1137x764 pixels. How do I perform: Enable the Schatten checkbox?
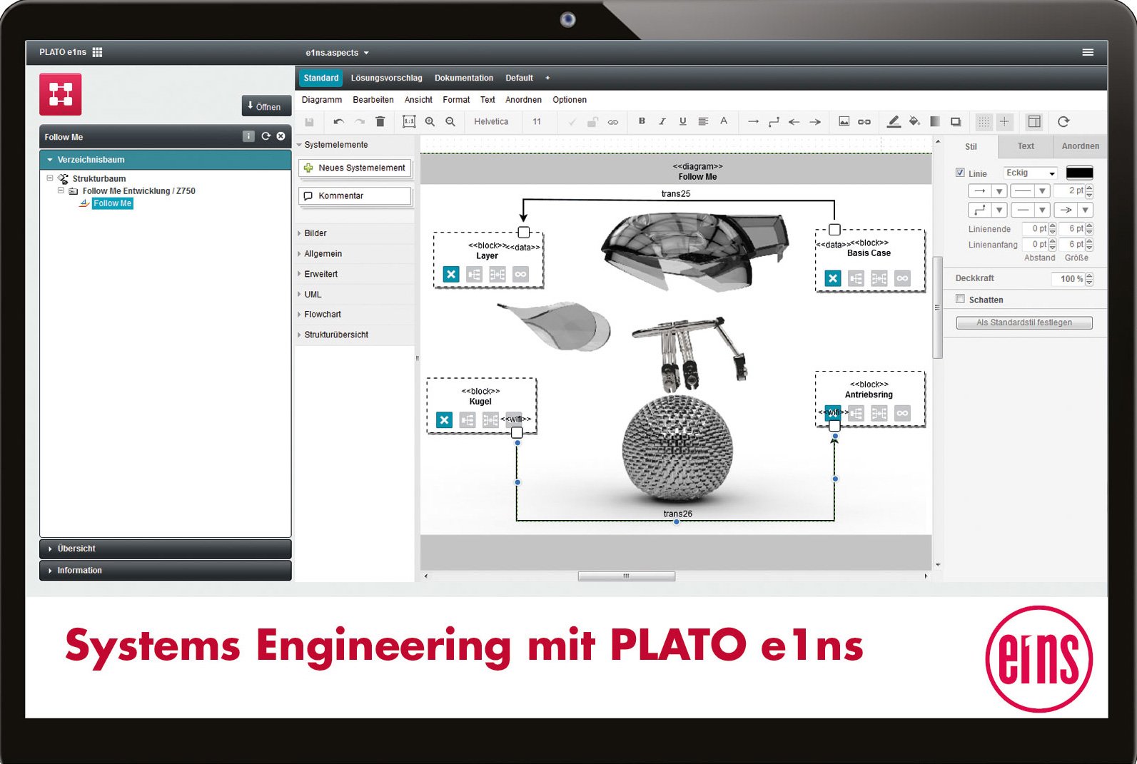pos(960,299)
